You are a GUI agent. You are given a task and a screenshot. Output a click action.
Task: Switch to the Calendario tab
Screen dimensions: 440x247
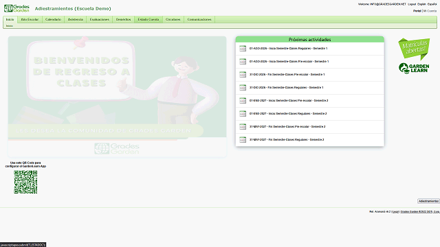pyautogui.click(x=53, y=19)
